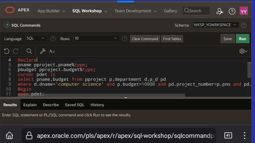This screenshot has height=143, width=255.
Task: Switch to the Describe tab
Action: tap(51, 105)
